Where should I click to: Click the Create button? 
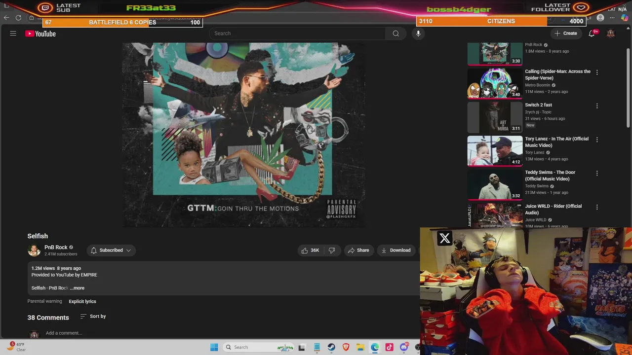click(x=566, y=34)
